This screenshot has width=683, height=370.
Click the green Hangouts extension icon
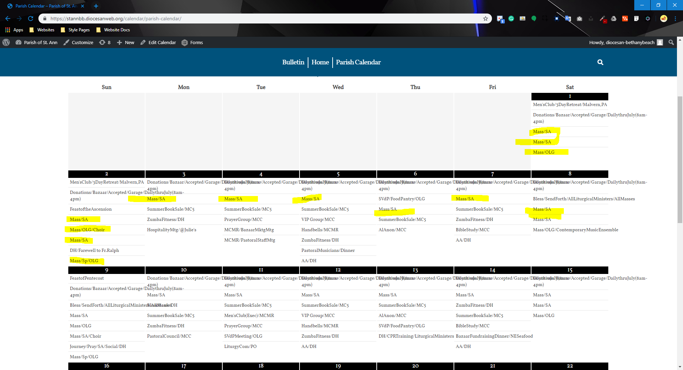[534, 18]
